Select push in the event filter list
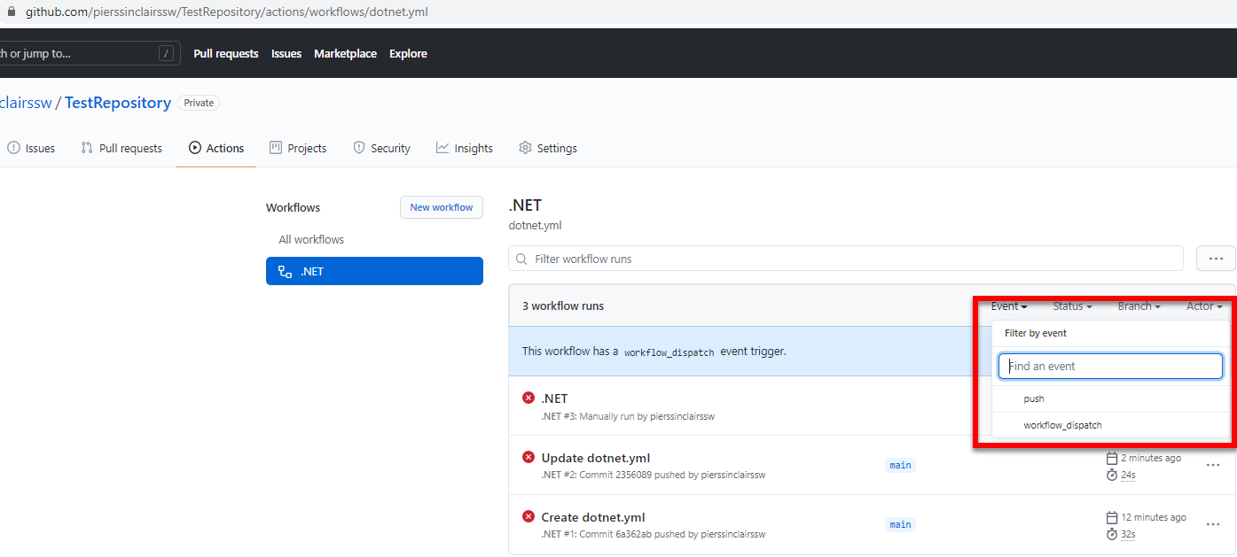 [x=1110, y=398]
